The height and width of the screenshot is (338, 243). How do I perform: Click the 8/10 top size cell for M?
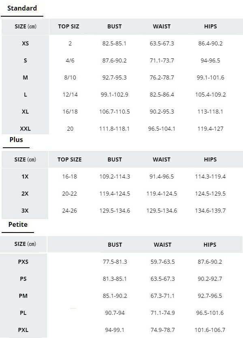click(x=70, y=78)
